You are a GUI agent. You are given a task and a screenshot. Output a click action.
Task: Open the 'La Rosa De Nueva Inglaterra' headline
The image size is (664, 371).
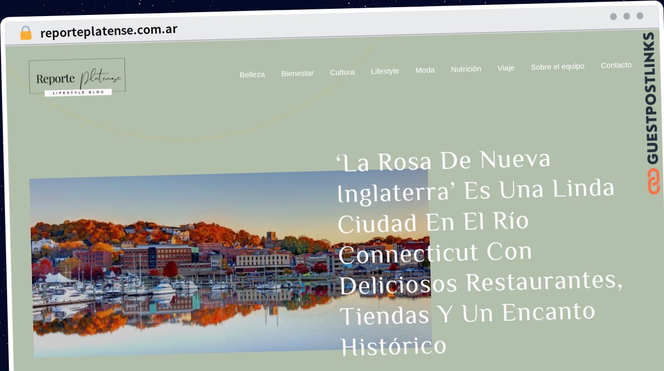tap(479, 253)
